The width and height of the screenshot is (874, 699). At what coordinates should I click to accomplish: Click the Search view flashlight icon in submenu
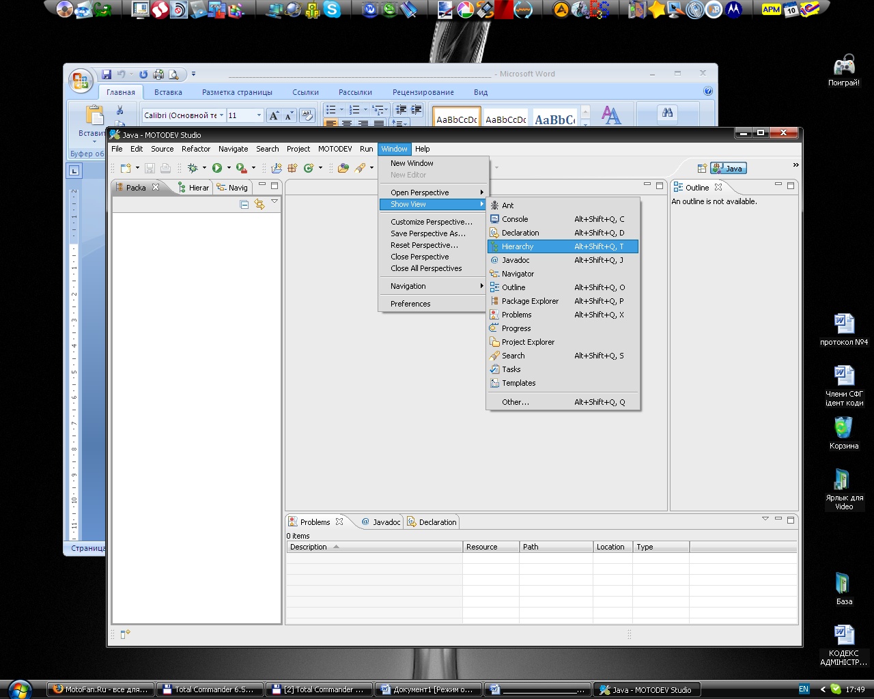click(494, 356)
